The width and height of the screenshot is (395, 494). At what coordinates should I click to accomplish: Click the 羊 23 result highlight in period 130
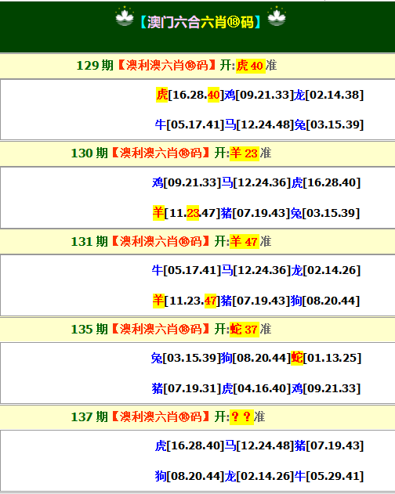coord(245,153)
